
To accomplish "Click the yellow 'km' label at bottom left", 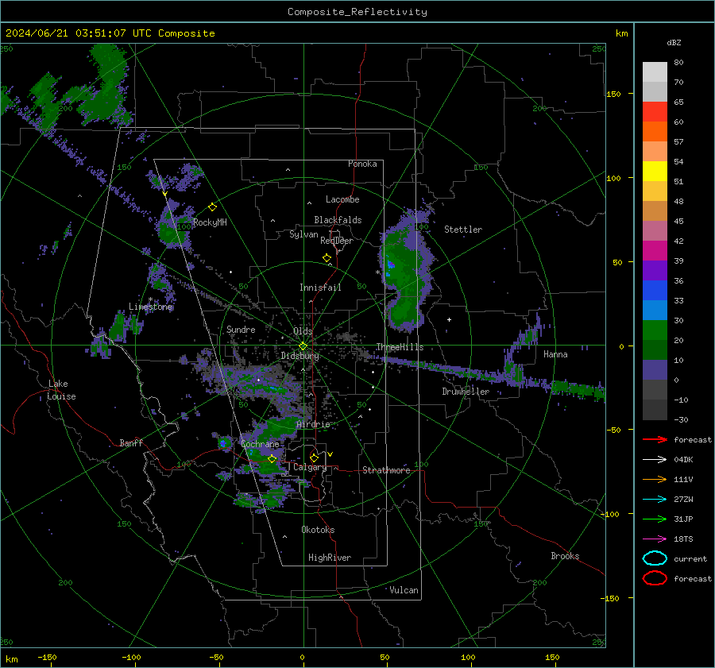I will click(11, 659).
